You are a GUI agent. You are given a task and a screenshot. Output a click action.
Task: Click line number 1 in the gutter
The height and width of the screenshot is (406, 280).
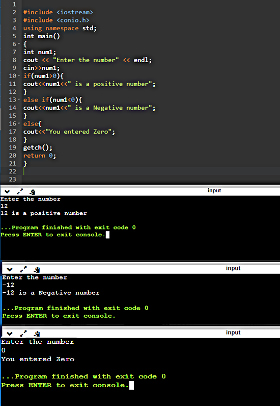[14, 4]
